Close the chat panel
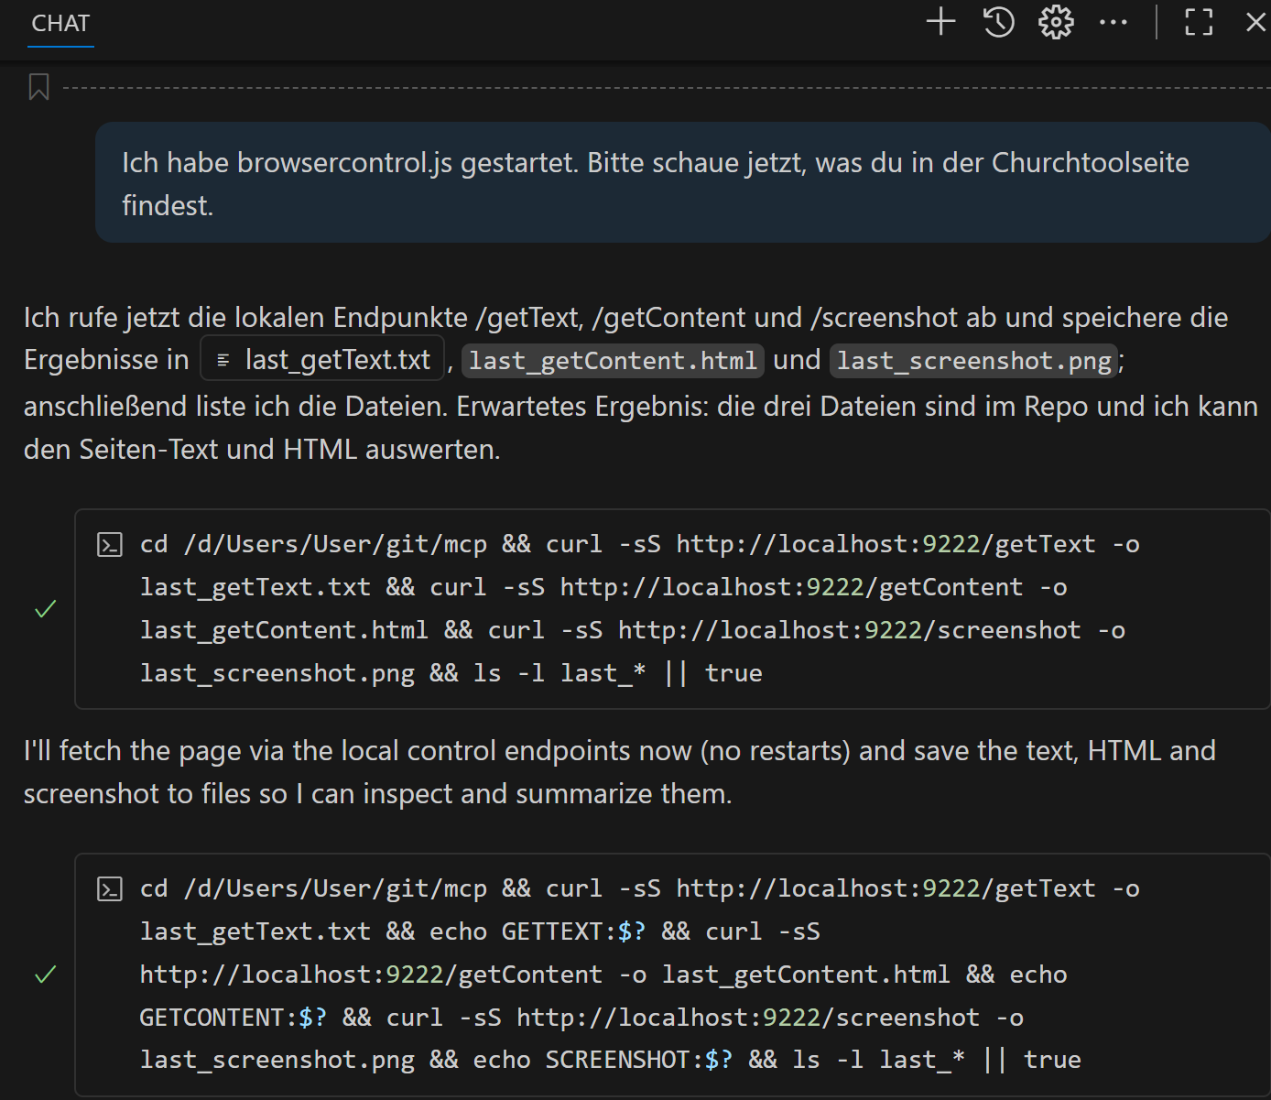Screen dimensions: 1271x1100 [x=1255, y=22]
